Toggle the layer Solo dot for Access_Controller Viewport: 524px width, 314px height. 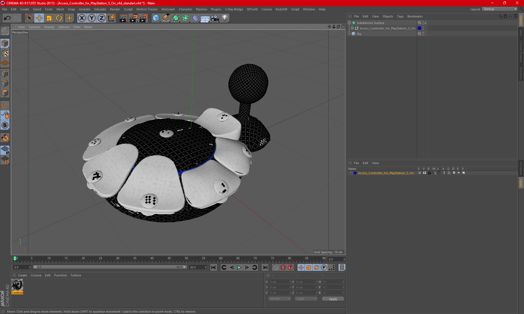coord(419,173)
